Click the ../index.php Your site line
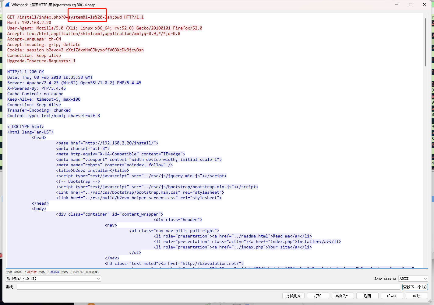 coord(233,247)
